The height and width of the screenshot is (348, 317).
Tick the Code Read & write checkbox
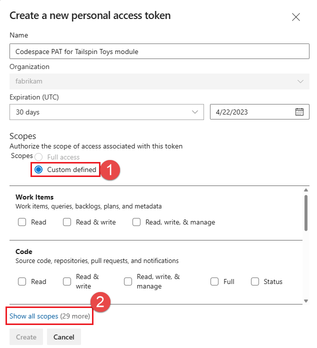(x=67, y=281)
